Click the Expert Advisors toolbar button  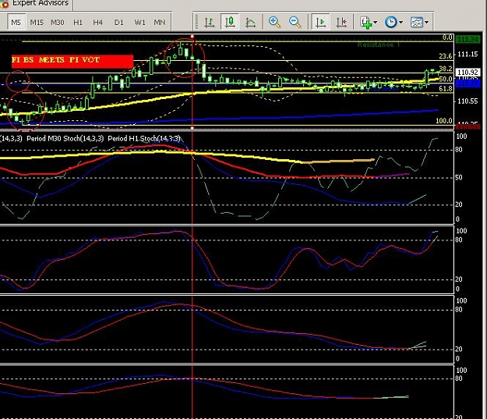[x=37, y=4]
